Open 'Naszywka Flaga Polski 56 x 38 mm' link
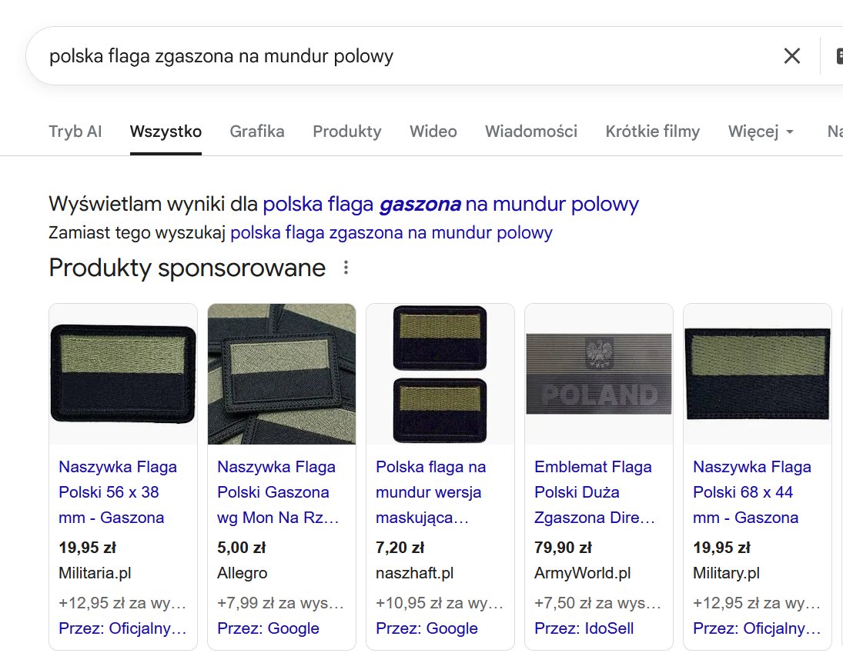 (118, 492)
